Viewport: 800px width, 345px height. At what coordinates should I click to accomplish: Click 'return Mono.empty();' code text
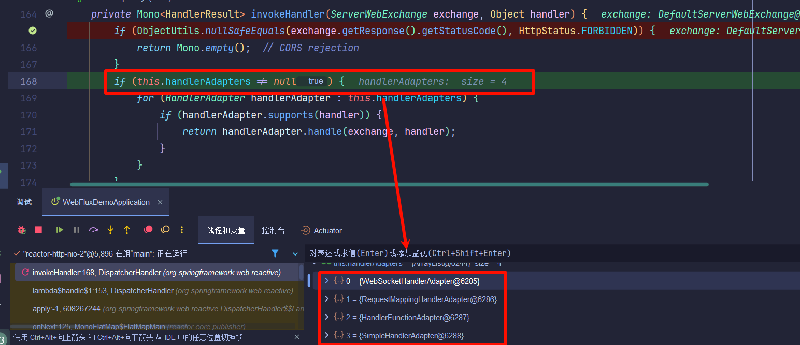[194, 48]
